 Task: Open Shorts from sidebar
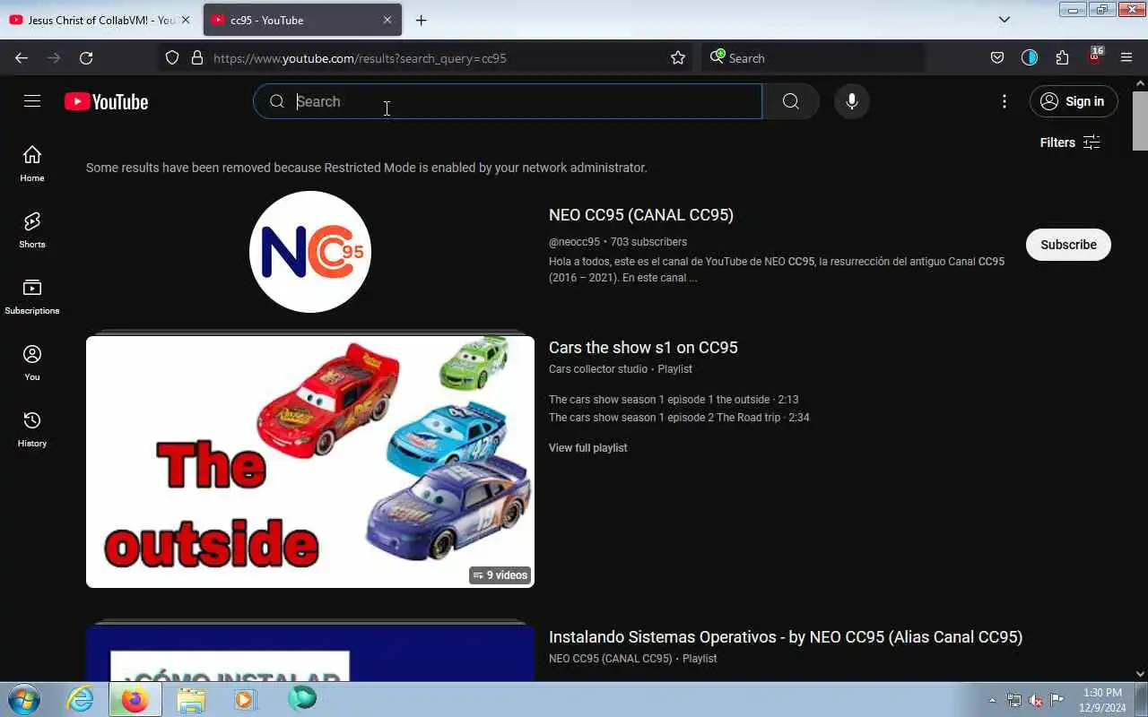32,230
